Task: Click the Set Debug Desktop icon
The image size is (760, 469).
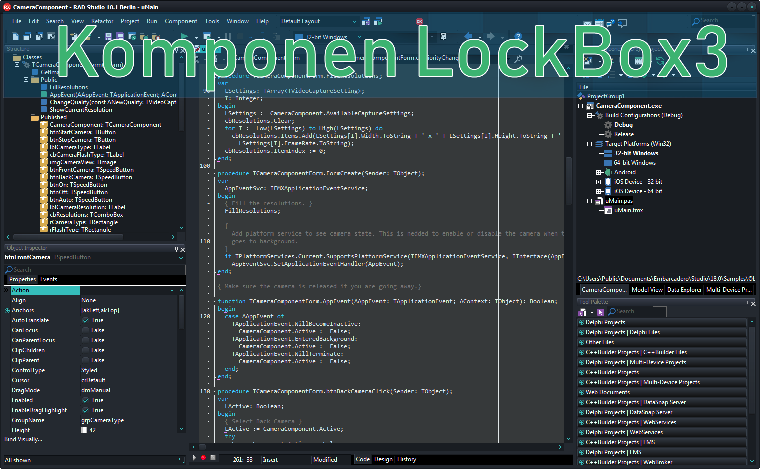Action: click(378, 21)
